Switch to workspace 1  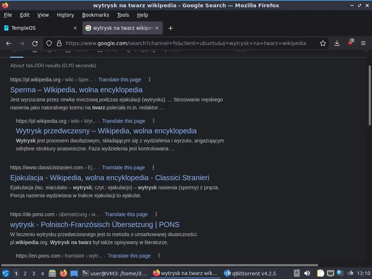point(16,274)
